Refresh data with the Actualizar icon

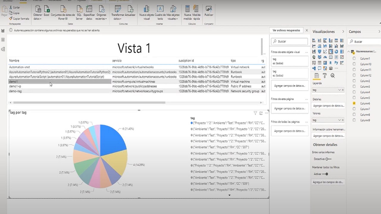(x=130, y=9)
